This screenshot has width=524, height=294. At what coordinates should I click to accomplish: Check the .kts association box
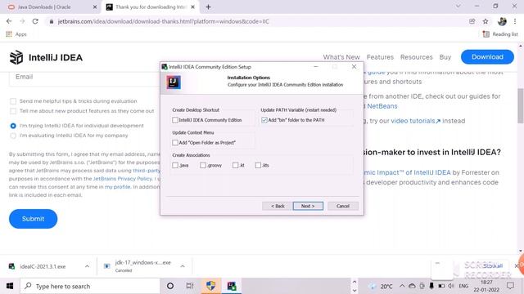point(258,165)
